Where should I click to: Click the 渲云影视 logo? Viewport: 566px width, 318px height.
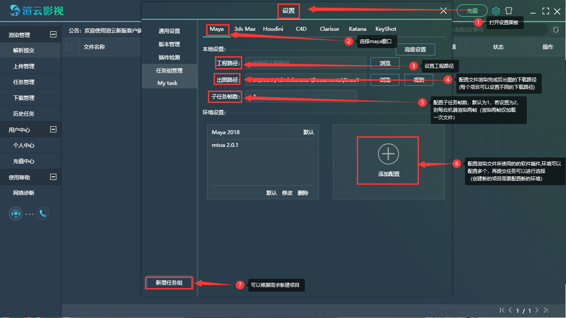[37, 10]
